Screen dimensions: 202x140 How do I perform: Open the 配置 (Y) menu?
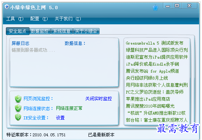[x=39, y=19]
